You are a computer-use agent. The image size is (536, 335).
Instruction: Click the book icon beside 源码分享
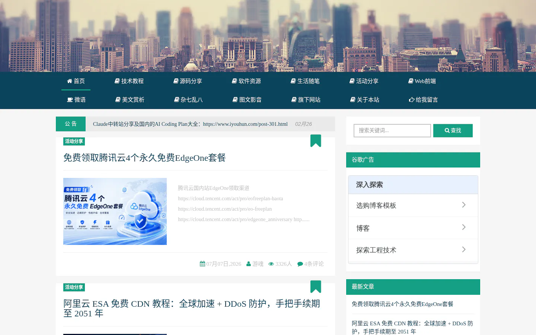pos(176,81)
